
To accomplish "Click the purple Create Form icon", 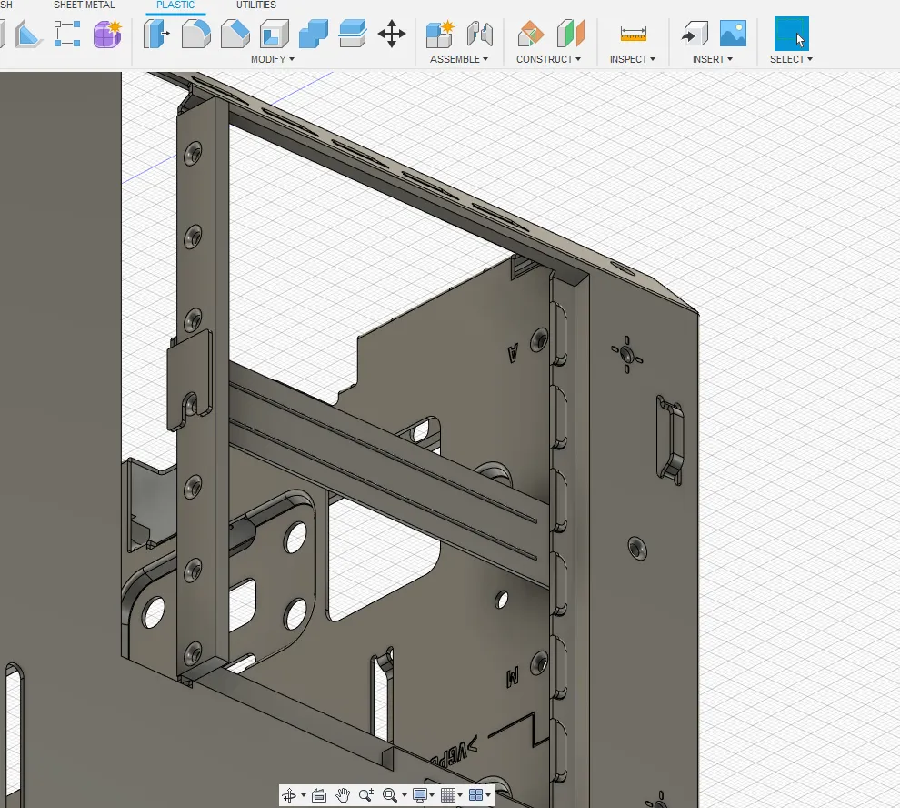I will pos(107,34).
